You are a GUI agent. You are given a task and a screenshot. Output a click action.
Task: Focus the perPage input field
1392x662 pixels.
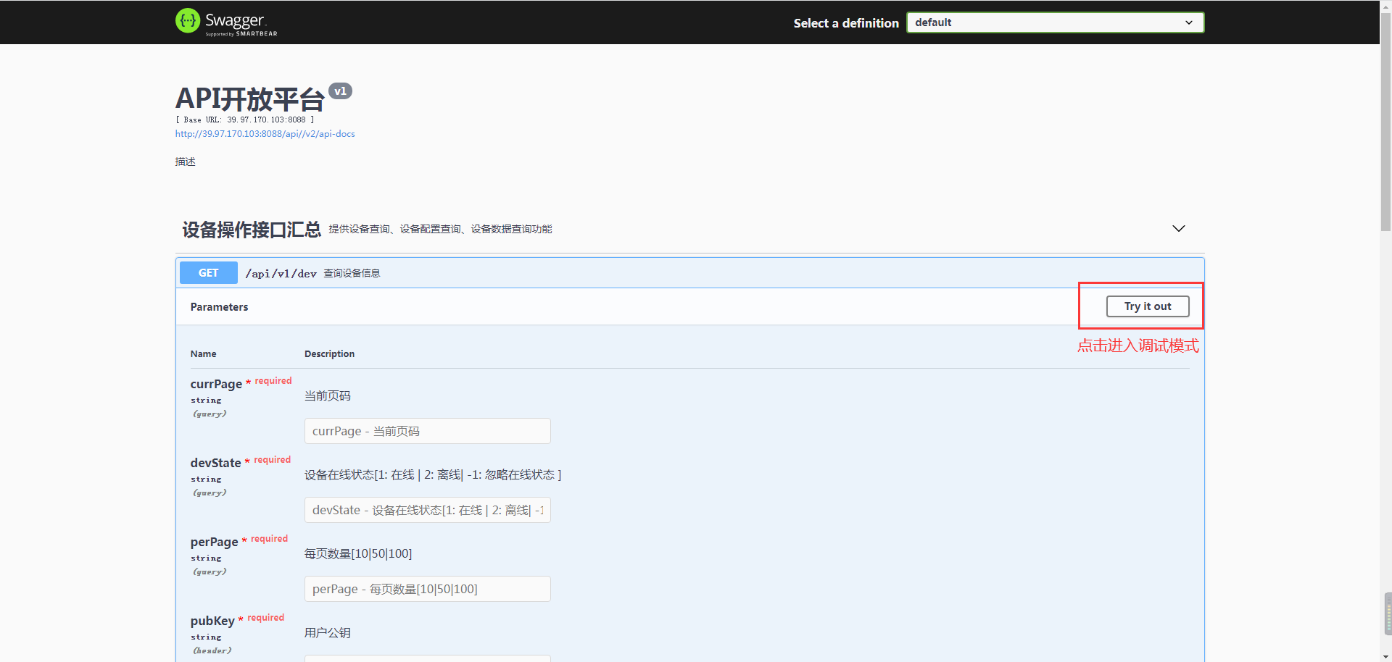(427, 589)
